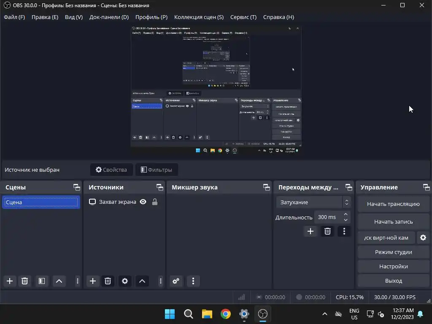The image size is (432, 324).
Task: Open scene filters icon in Сцены panel
Action: 42,281
